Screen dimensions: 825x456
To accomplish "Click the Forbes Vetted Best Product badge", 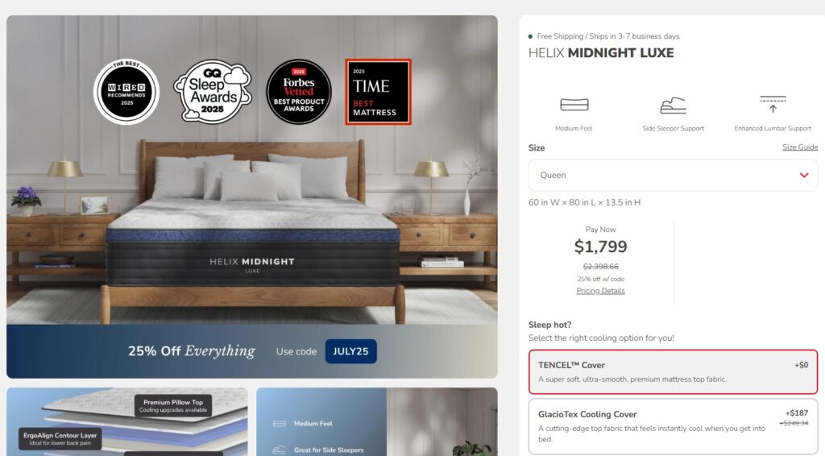I will pos(299,92).
